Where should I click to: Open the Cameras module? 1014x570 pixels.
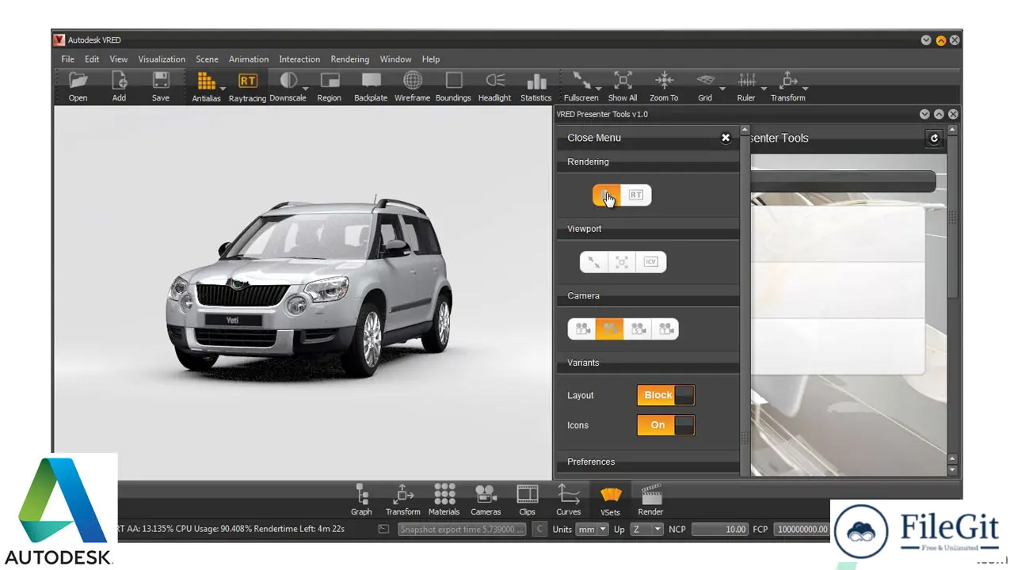(486, 500)
